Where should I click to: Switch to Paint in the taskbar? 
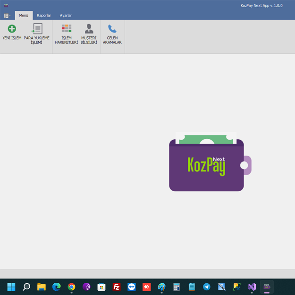161,287
